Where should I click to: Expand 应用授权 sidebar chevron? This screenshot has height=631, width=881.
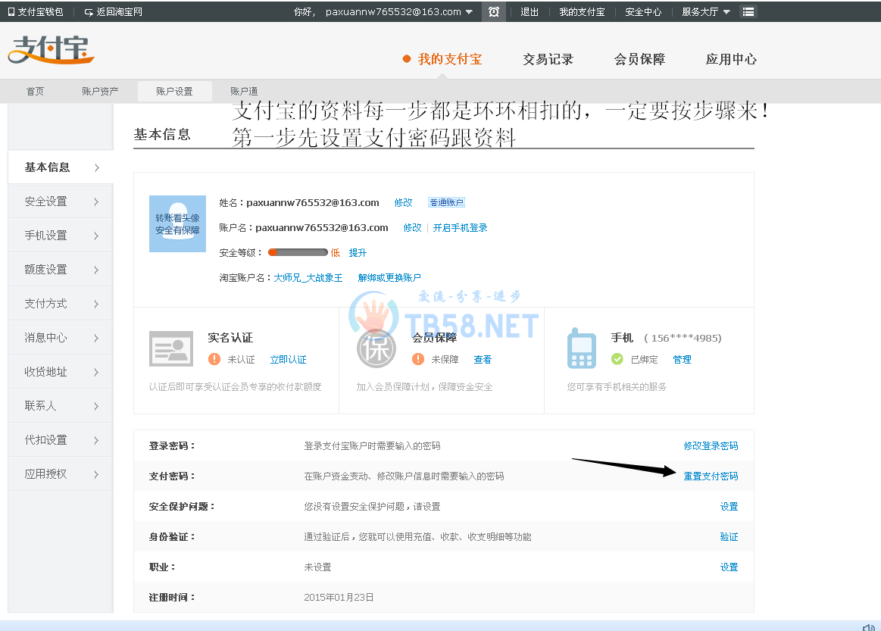tap(97, 474)
